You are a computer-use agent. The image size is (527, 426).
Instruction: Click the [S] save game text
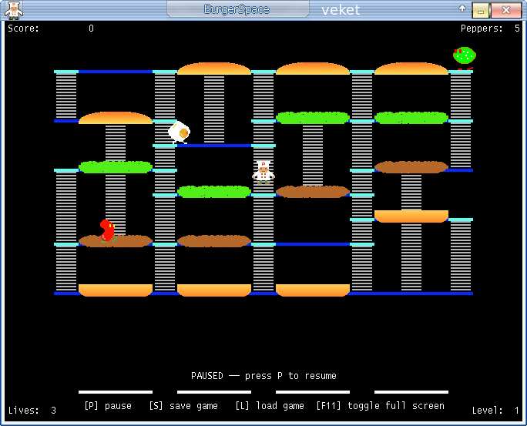point(183,406)
